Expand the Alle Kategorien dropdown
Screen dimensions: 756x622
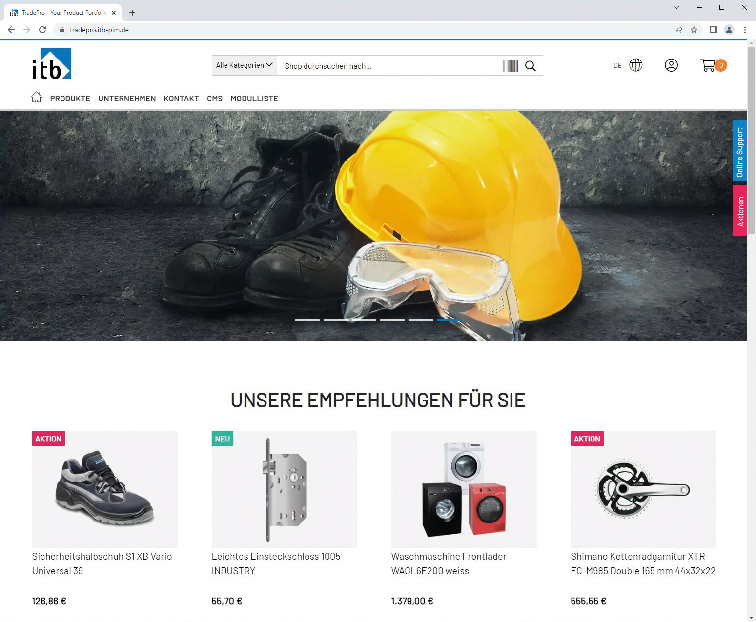[x=245, y=65]
